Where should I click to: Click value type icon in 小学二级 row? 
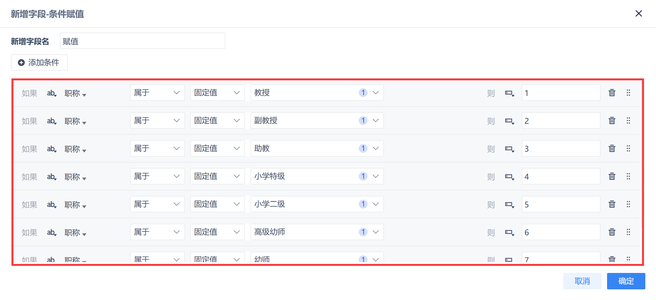[x=509, y=205]
